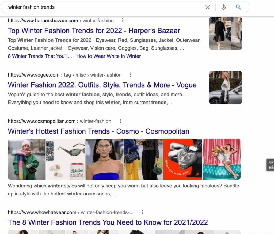Click the snippet starting "Wondering which winter styles"
This screenshot has height=234, width=274.
point(123,190)
